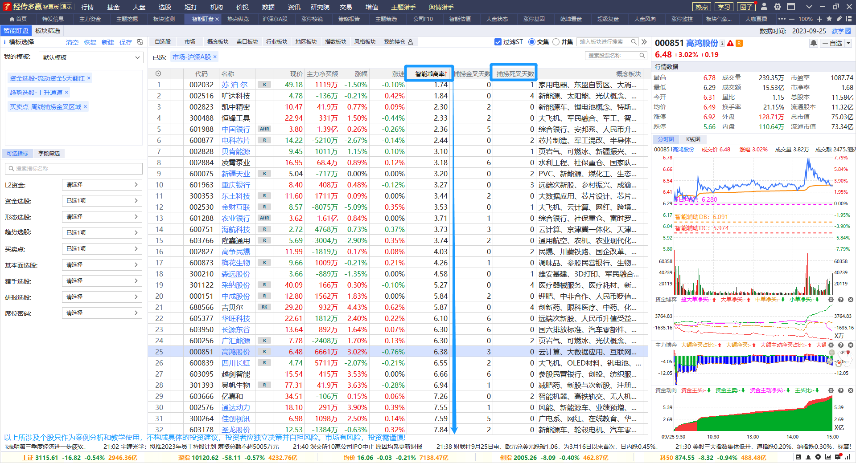Open the 行情 menu
This screenshot has height=463, width=856.
click(87, 7)
